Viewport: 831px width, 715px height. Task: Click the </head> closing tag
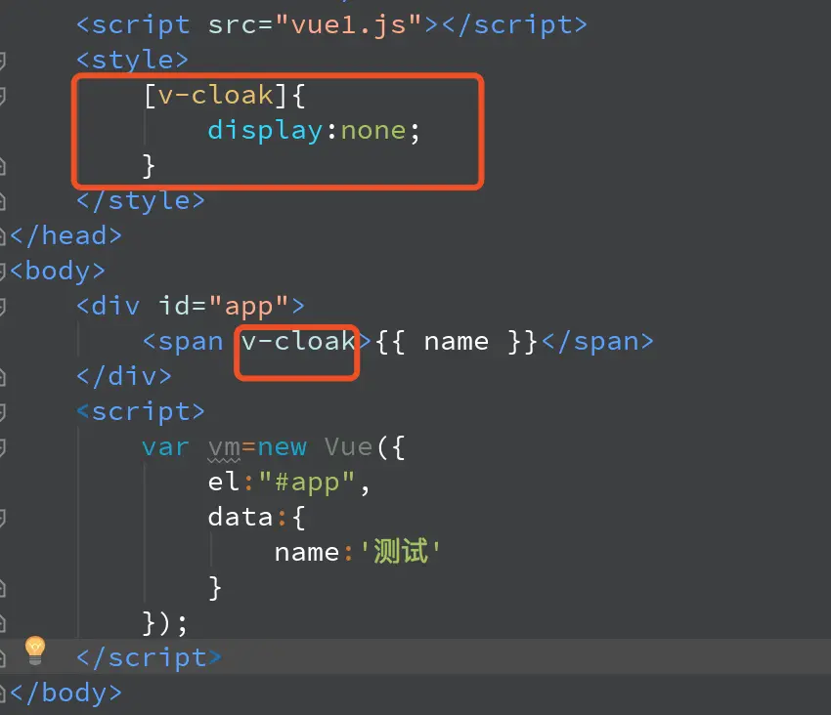66,235
